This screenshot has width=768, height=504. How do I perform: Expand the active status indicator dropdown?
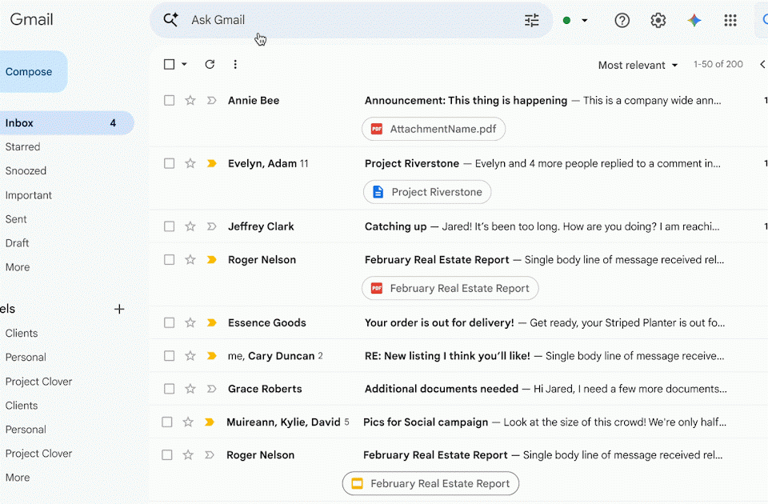[584, 21]
